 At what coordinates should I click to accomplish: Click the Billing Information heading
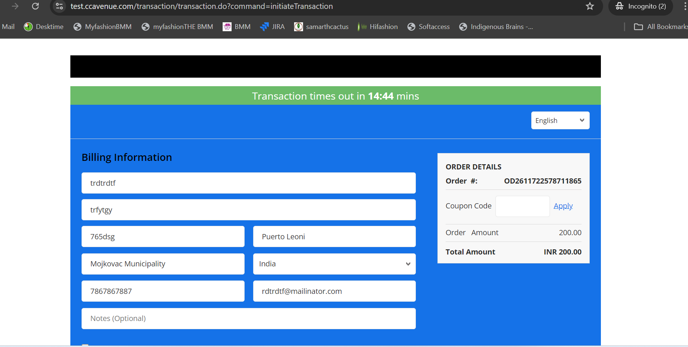pyautogui.click(x=127, y=158)
